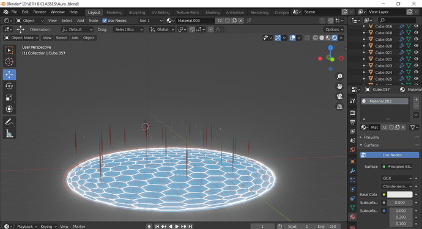Open the Edit menu
This screenshot has width=422, height=229.
[x=25, y=12]
